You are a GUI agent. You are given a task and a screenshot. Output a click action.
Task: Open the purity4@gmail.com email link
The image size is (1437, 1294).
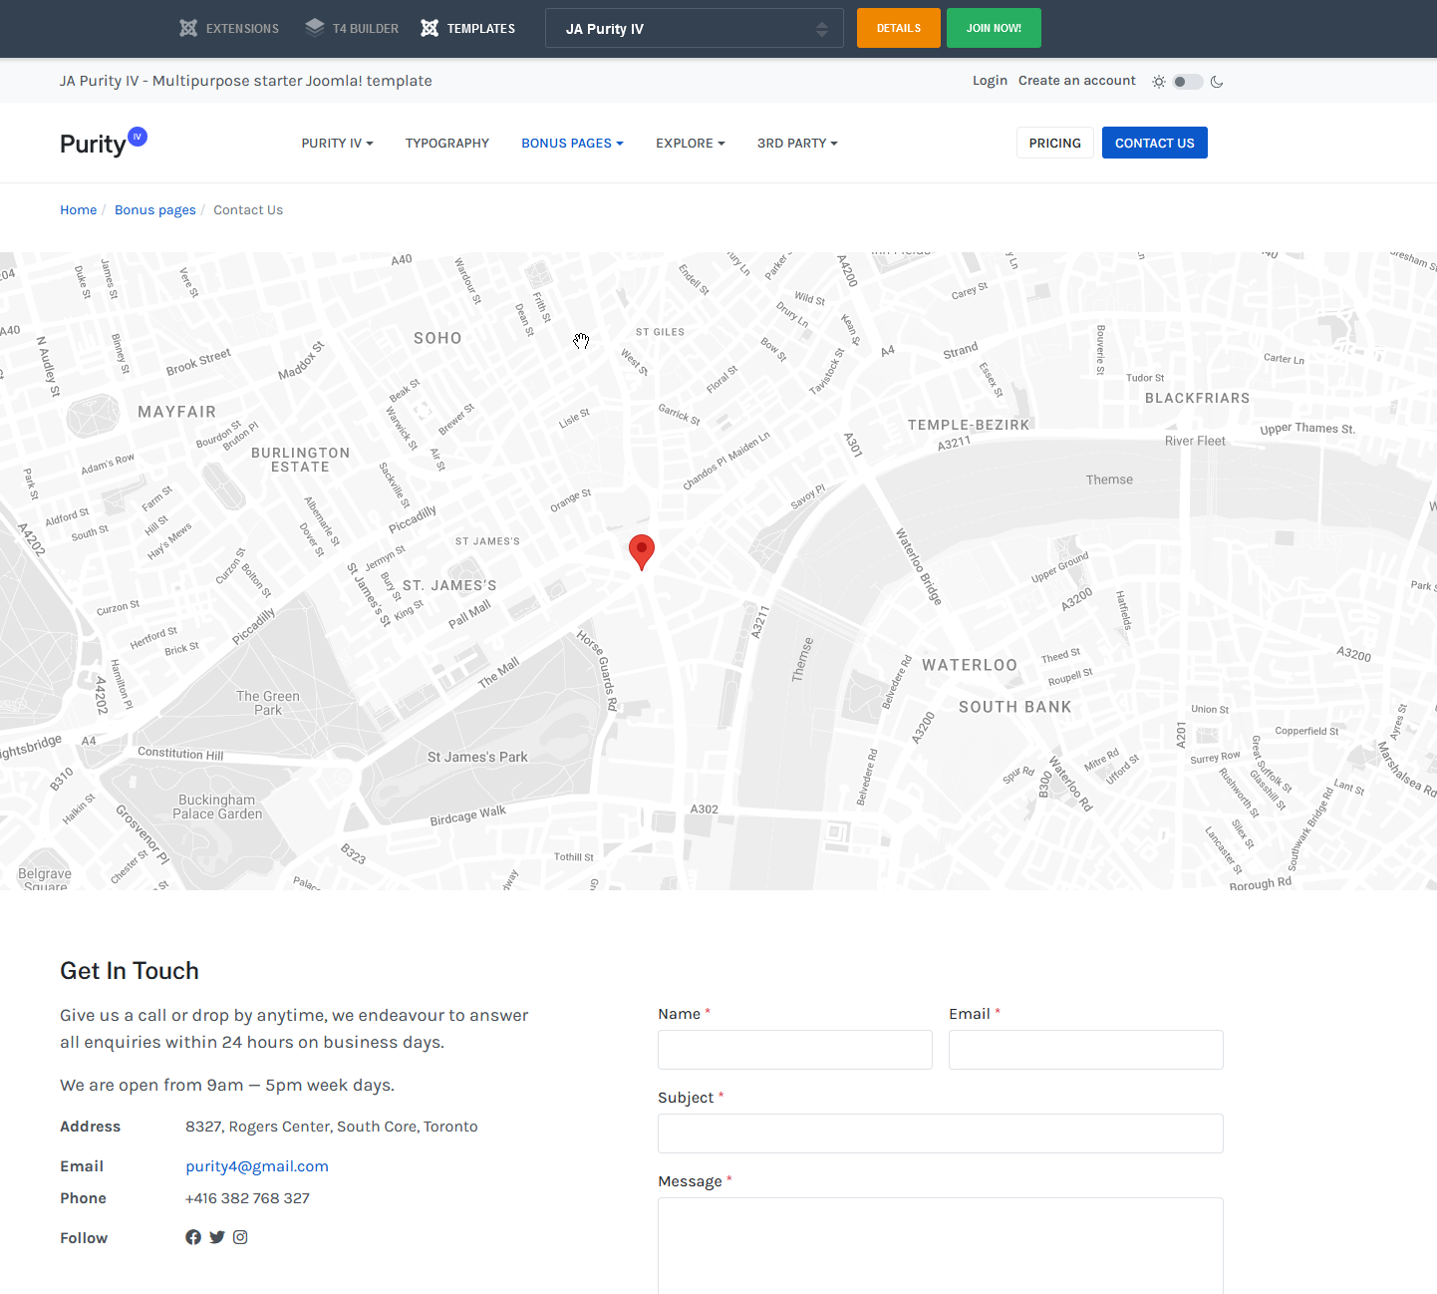257,1166
